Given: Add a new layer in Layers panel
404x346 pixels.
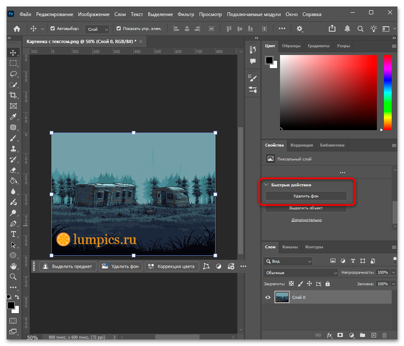Looking at the screenshot, I should coord(374,335).
